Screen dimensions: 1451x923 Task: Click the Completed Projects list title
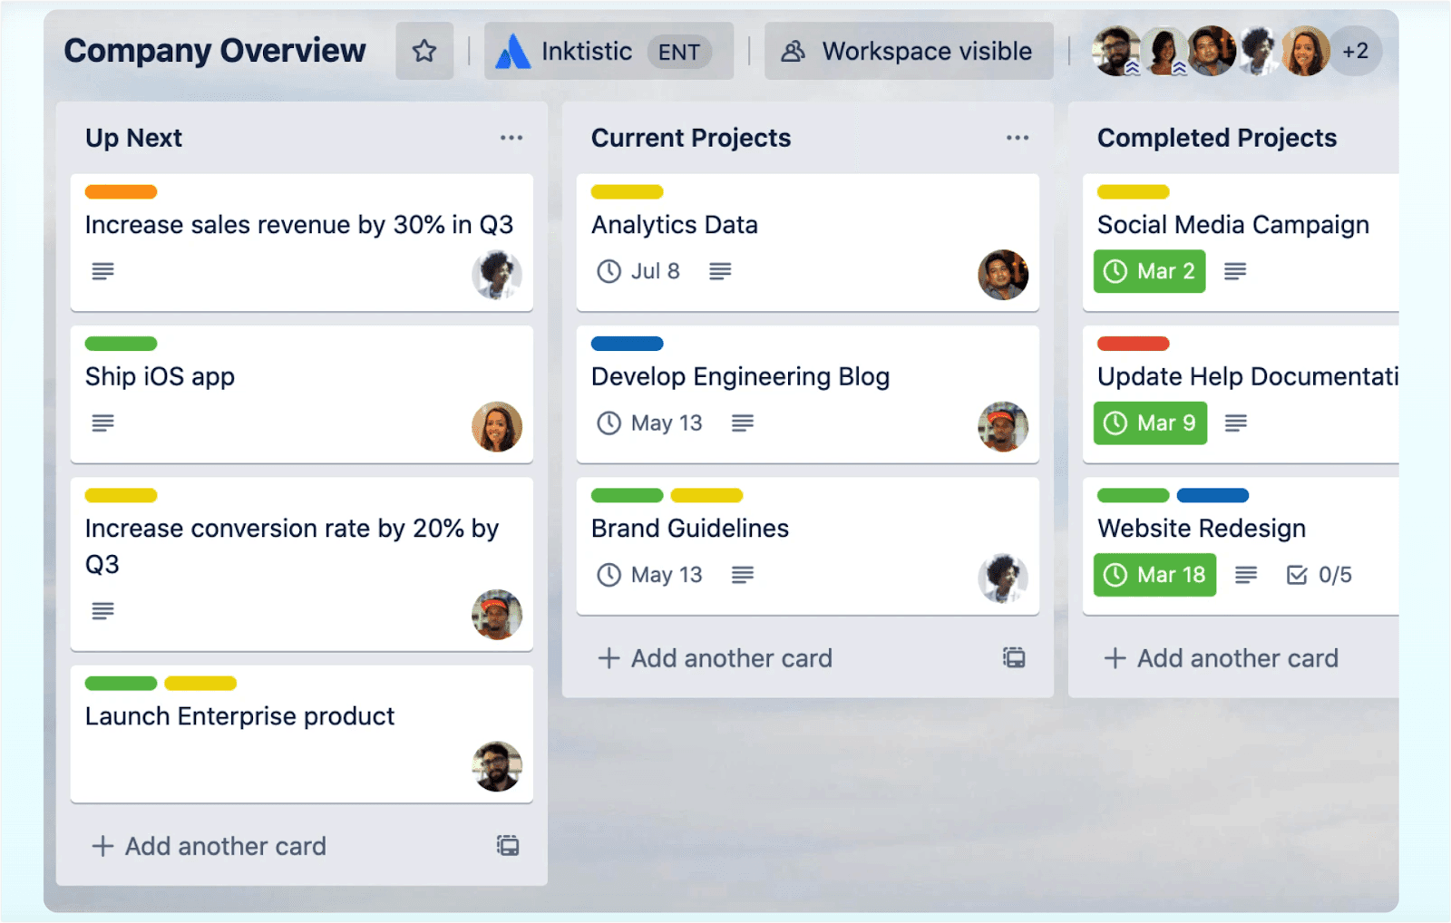(x=1217, y=138)
